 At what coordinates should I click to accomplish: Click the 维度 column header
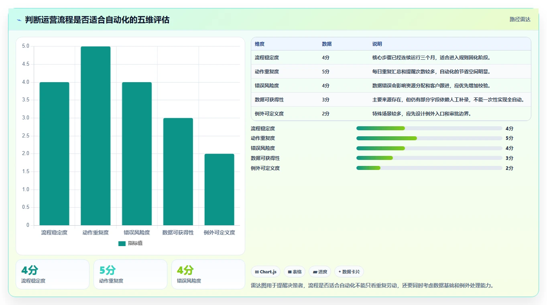(x=260, y=44)
